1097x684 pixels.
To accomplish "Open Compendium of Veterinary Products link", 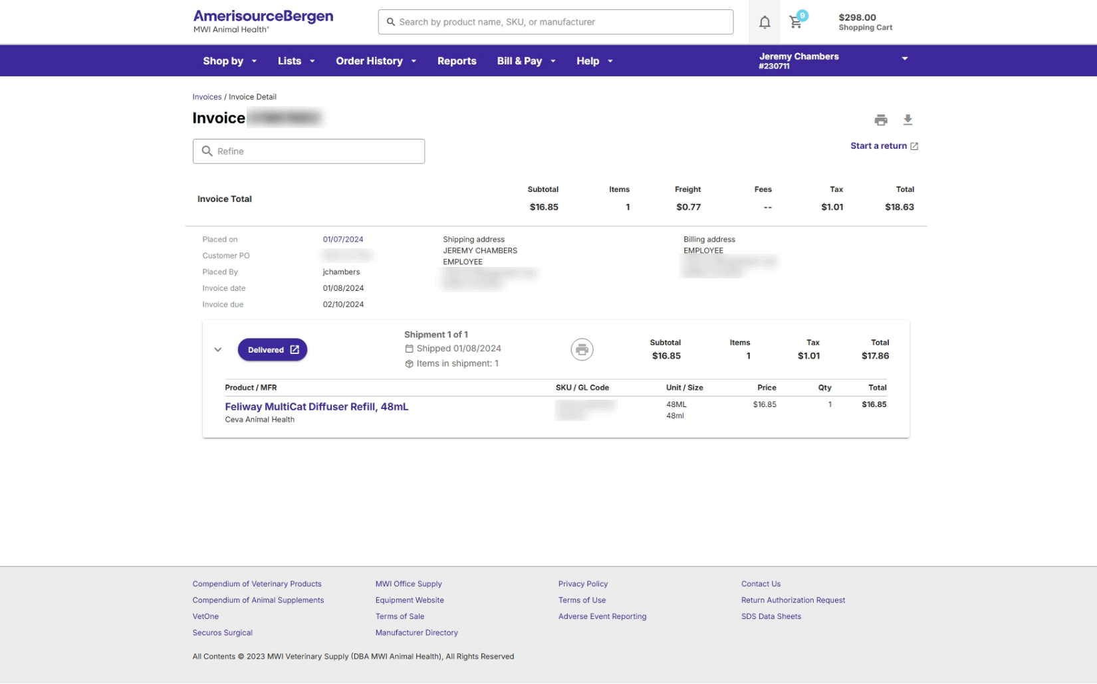I will (257, 584).
